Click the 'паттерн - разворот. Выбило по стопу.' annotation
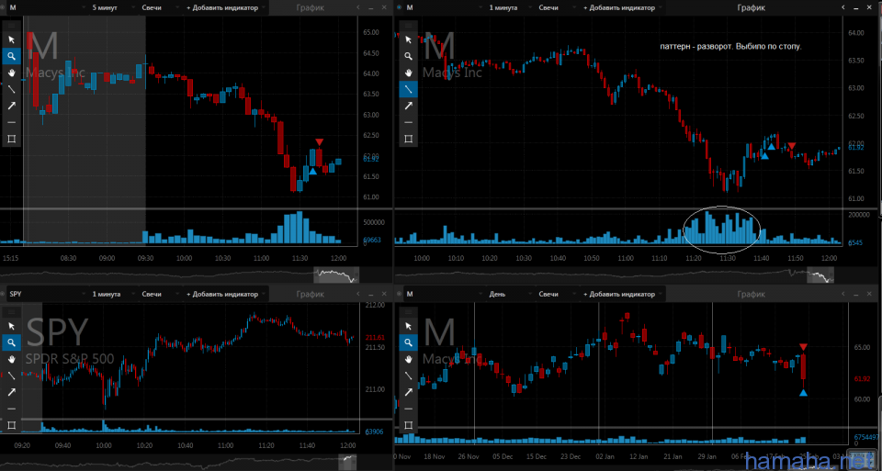 click(x=730, y=47)
